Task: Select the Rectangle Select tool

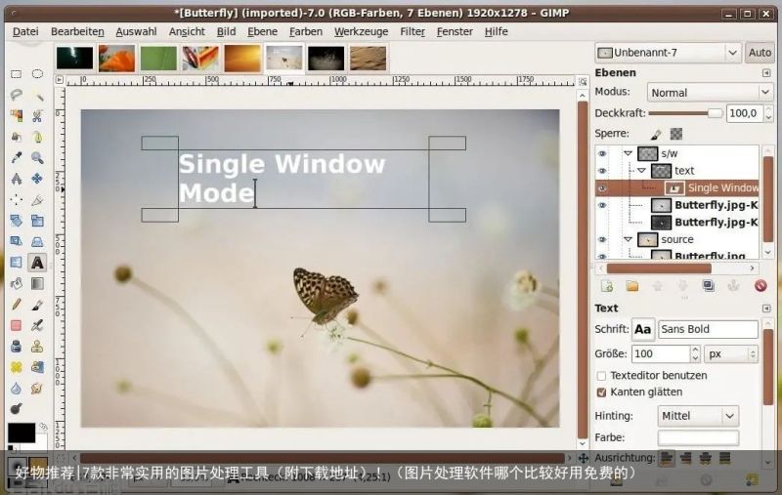Action: coord(16,74)
